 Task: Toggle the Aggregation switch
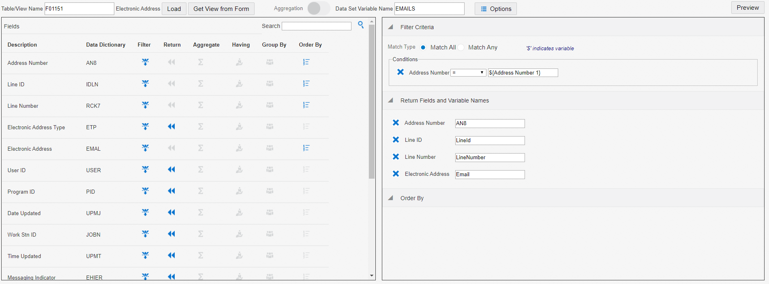[x=318, y=9]
